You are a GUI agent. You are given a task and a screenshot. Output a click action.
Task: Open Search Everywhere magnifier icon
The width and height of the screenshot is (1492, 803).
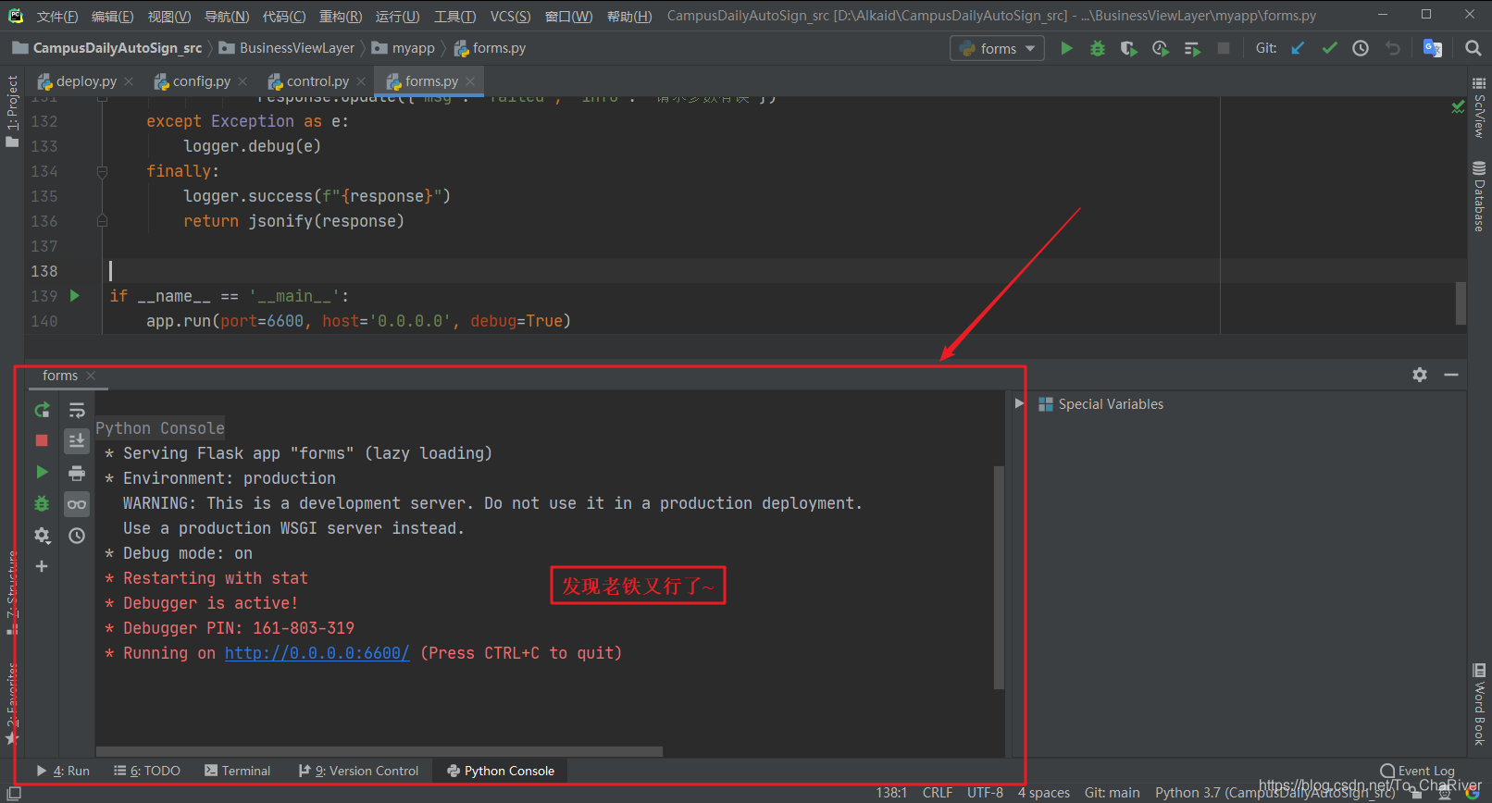(x=1473, y=48)
